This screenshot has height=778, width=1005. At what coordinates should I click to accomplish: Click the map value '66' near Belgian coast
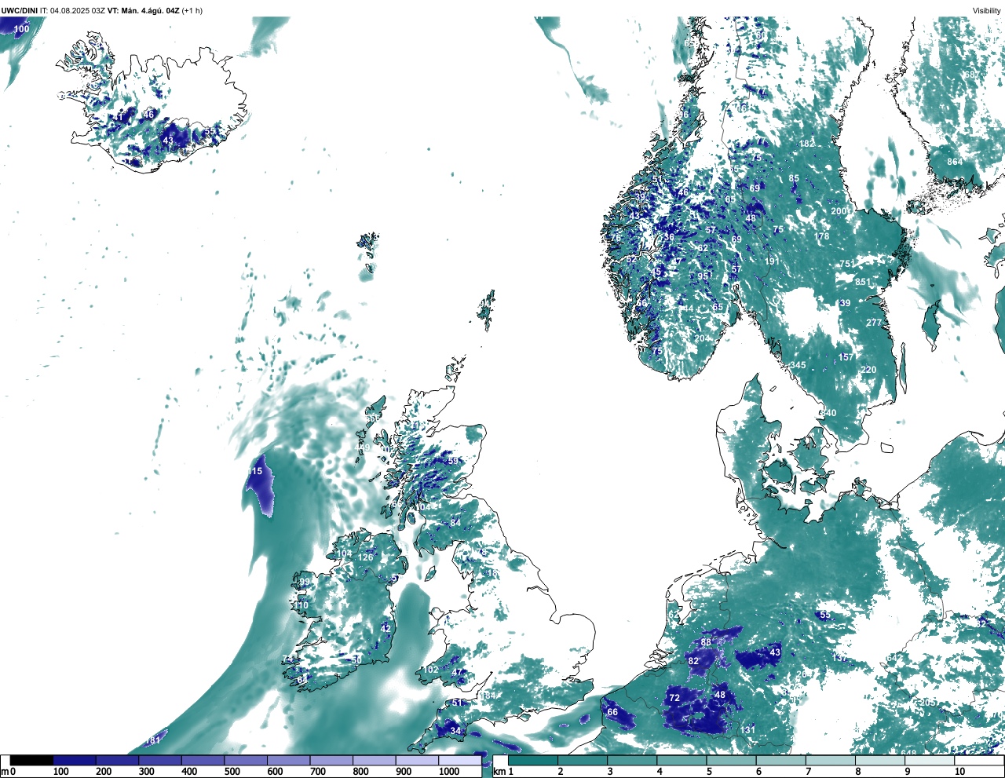pos(612,712)
